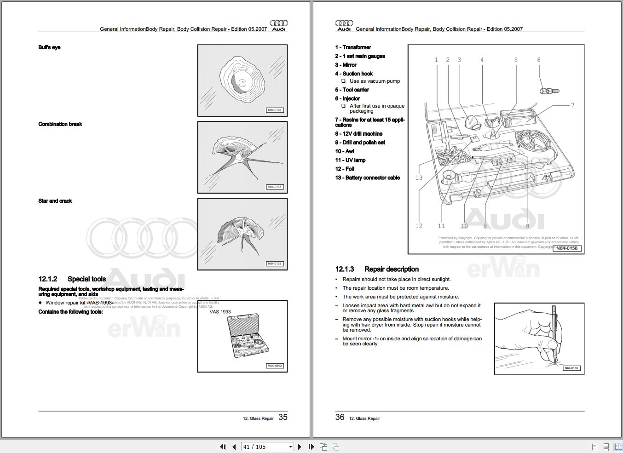The width and height of the screenshot is (623, 453).
Task: Click the Star and crack illustration
Action: point(242,234)
